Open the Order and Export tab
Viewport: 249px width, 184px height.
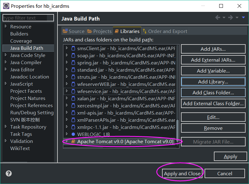point(165,31)
